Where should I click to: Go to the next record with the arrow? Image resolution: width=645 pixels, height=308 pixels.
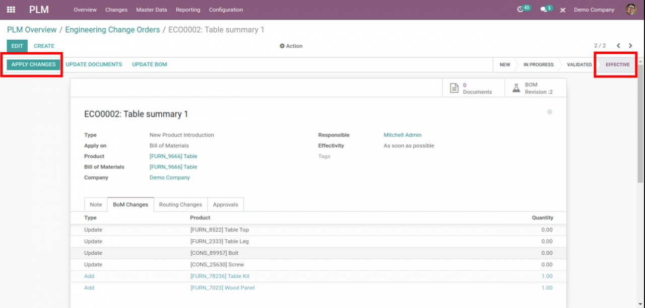tap(630, 45)
